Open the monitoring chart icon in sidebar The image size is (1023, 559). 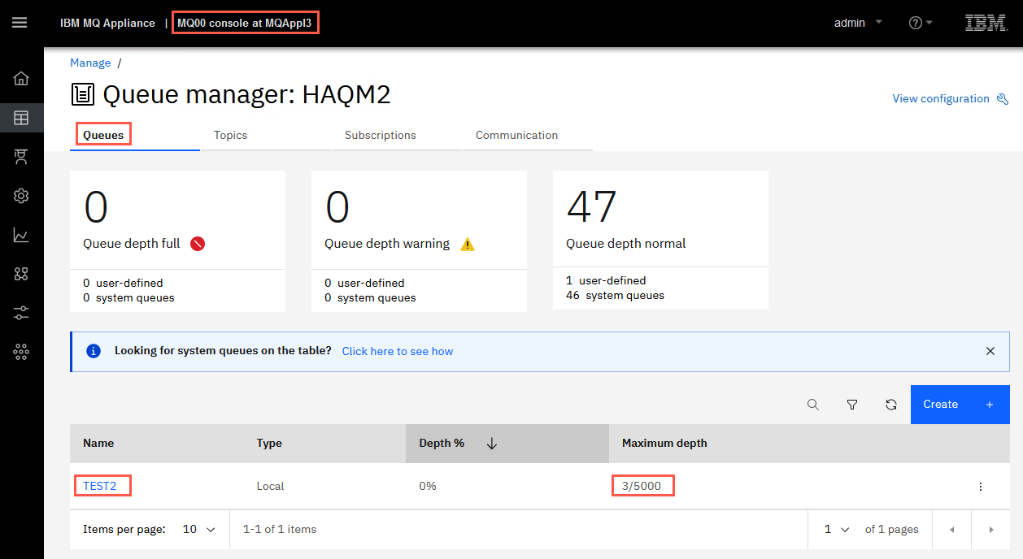[21, 235]
